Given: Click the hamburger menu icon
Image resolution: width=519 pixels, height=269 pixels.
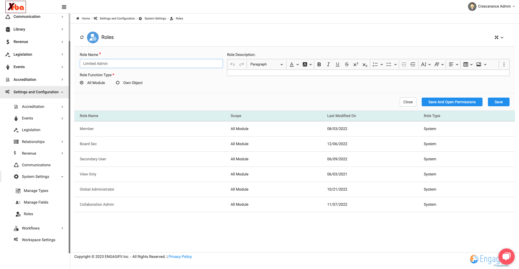Looking at the screenshot, I should pyautogui.click(x=64, y=7).
